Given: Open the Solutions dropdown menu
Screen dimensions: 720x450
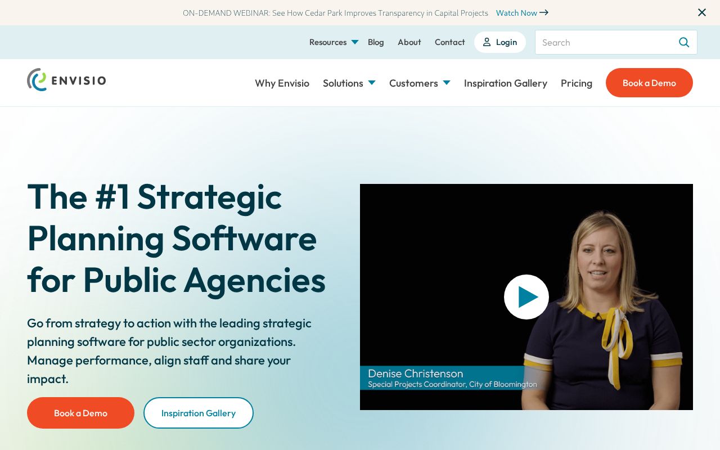Looking at the screenshot, I should 349,83.
